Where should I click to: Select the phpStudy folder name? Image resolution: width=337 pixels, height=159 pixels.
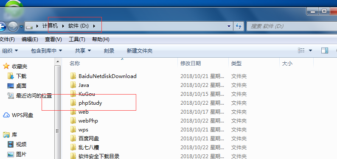click(x=90, y=103)
